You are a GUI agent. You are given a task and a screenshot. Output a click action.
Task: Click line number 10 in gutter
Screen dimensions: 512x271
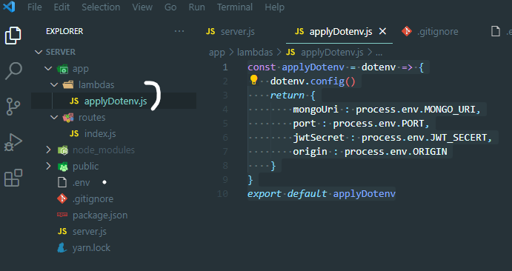(x=222, y=194)
